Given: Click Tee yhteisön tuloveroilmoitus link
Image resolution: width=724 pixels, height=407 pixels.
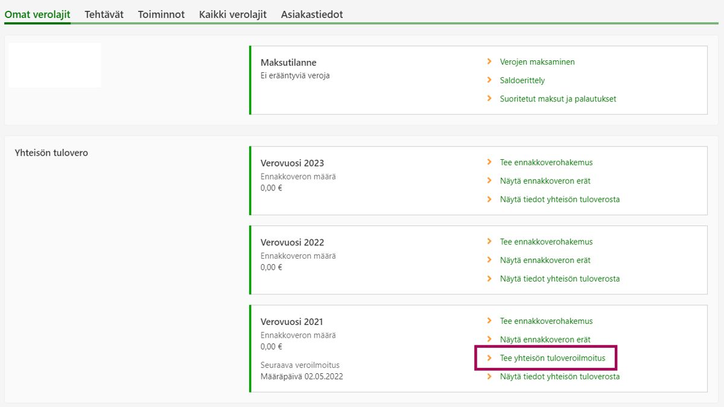Looking at the screenshot, I should click(x=552, y=358).
